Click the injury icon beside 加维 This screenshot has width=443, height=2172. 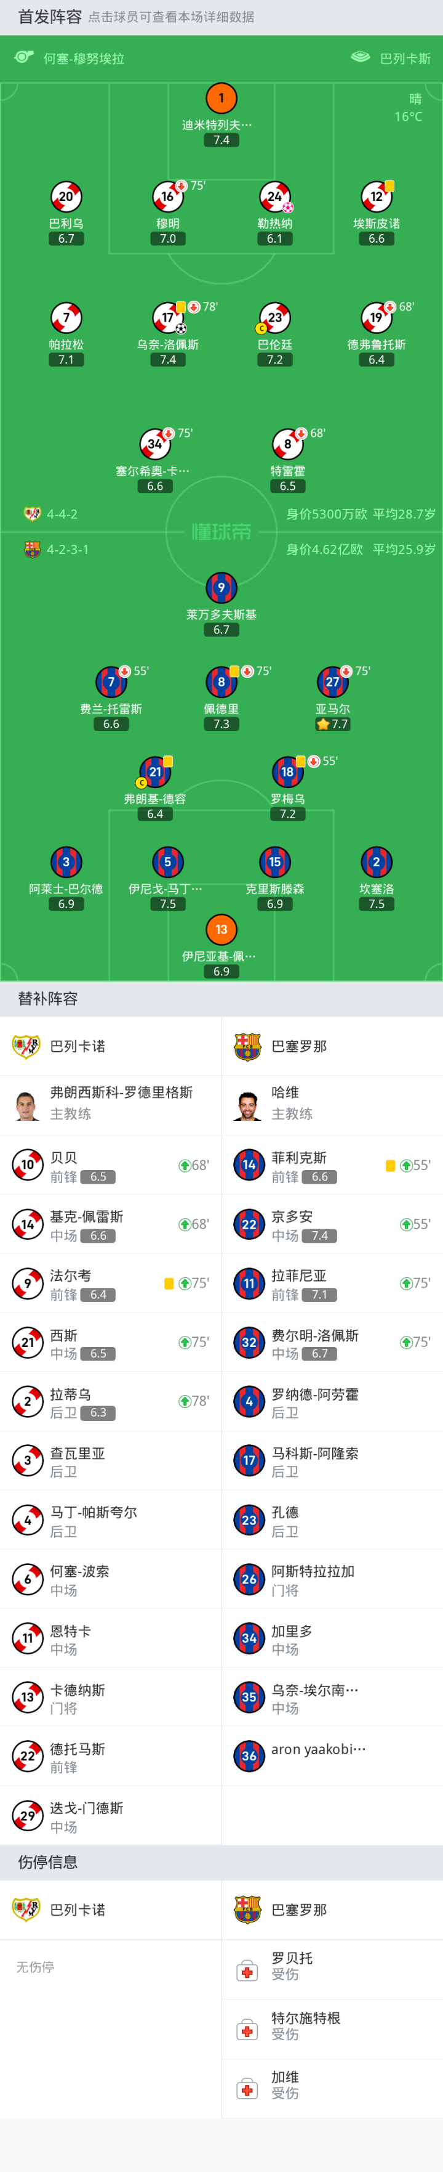pyautogui.click(x=247, y=2089)
